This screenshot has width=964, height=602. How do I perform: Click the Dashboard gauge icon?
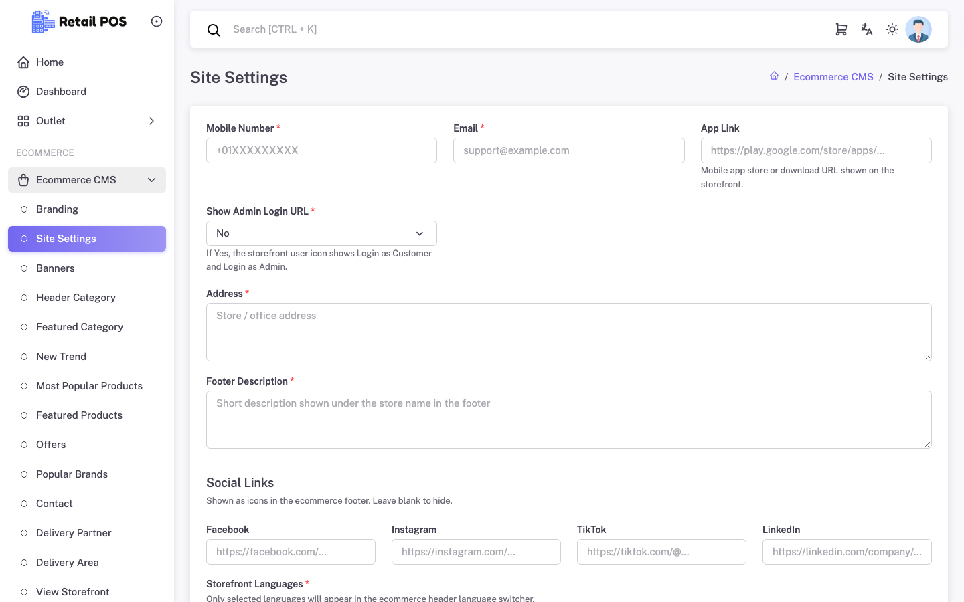[23, 92]
